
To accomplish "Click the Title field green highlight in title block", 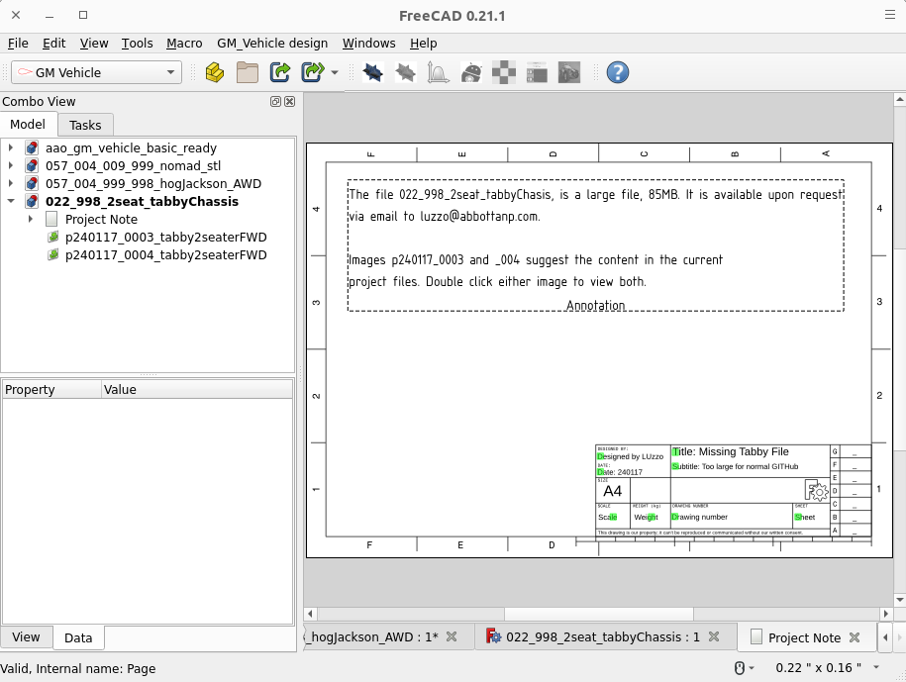I will pyautogui.click(x=676, y=451).
